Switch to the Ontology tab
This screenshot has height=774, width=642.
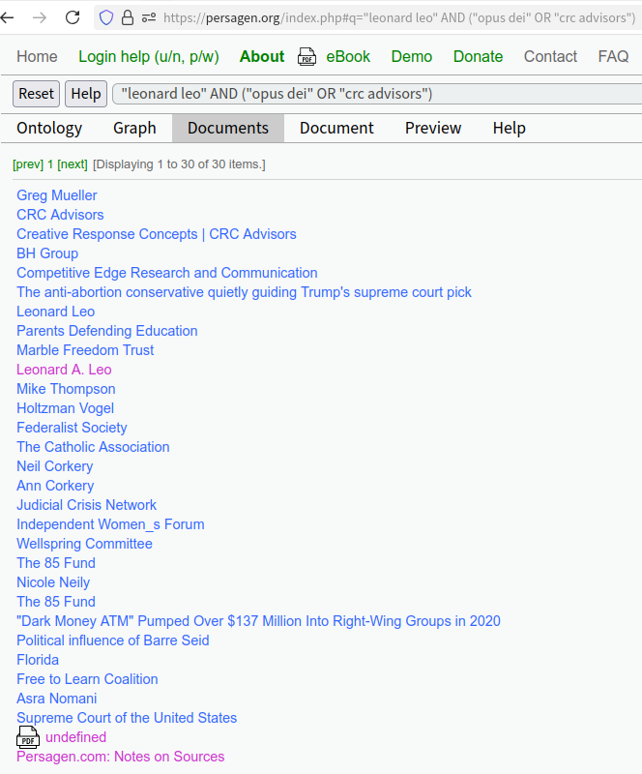point(49,129)
